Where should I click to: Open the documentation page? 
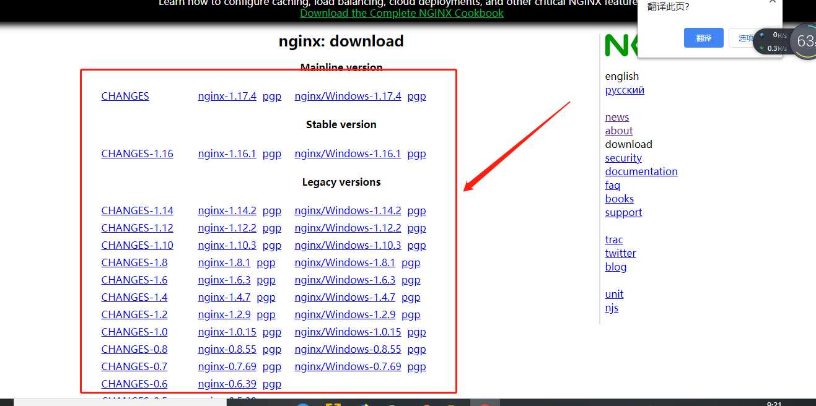coord(641,171)
